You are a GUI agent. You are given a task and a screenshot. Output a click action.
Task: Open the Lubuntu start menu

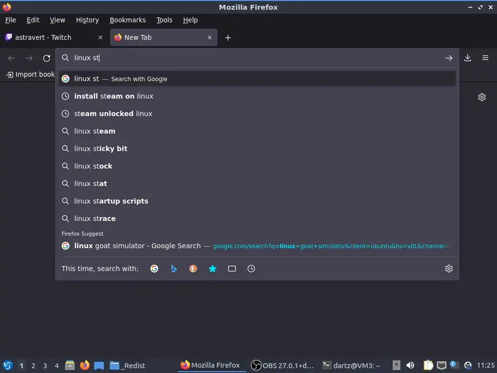8,365
